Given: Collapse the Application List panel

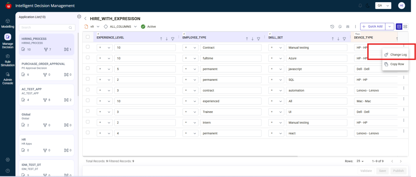Looking at the screenshot, I should pos(79,17).
